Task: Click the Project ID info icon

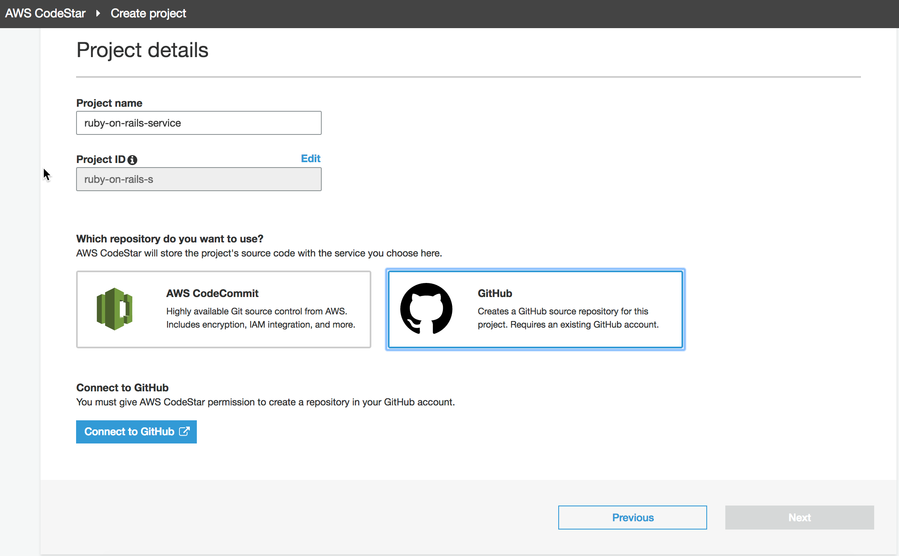Action: [132, 160]
